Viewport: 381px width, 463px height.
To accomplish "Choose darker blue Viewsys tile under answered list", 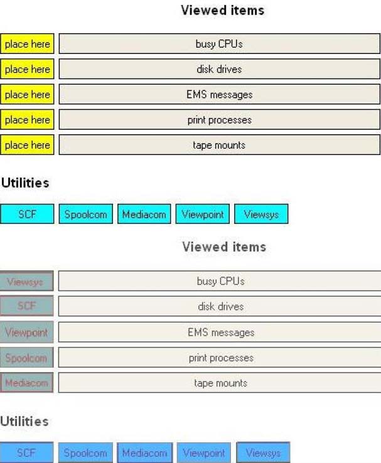I will click(263, 452).
